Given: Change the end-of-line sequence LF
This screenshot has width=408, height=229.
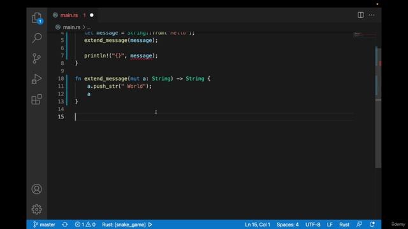Looking at the screenshot, I should [330, 225].
